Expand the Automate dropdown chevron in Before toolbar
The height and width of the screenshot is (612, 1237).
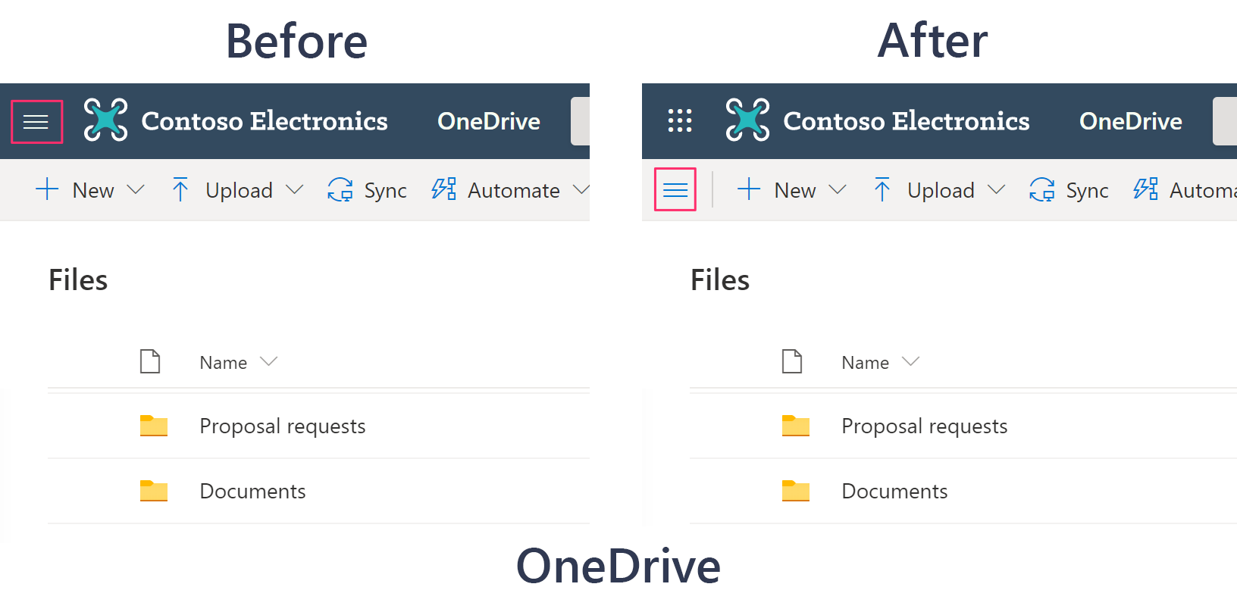(581, 189)
